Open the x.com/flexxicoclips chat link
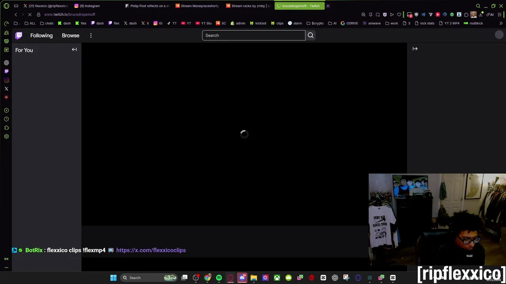Screen dimensions: 506x284 151,250
